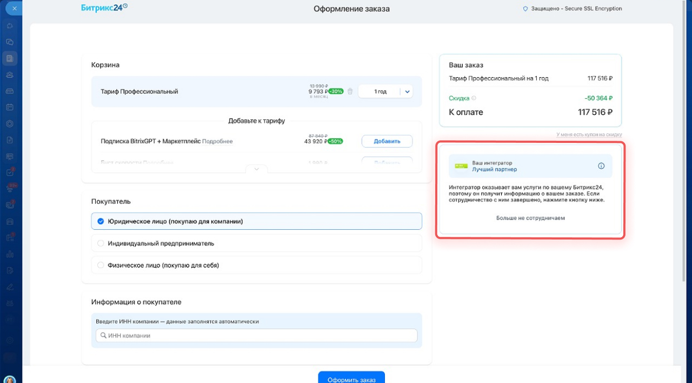Open Подробнее link for BitrixGPT subscription

(x=217, y=141)
